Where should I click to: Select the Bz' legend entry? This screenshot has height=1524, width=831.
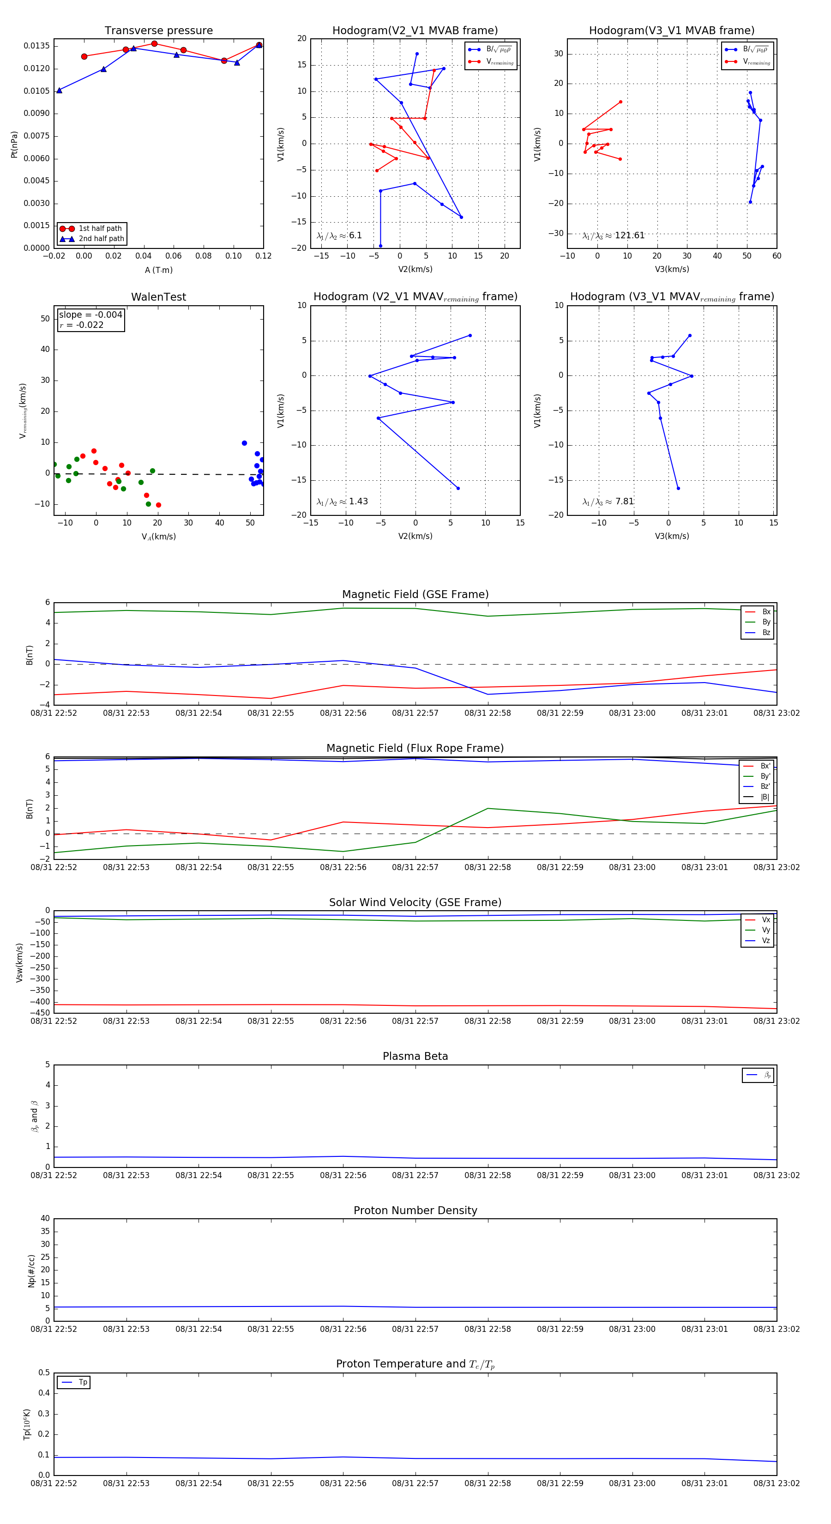[x=757, y=787]
